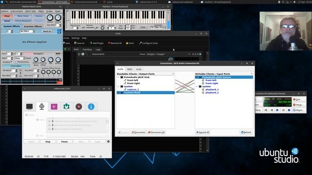The width and height of the screenshot is (312, 175).
Task: Collapse PulseAudio JACK Sink tree node
Action: point(118,77)
